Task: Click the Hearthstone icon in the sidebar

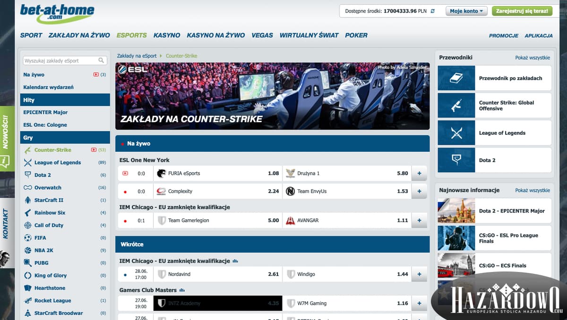Action: 27,288
